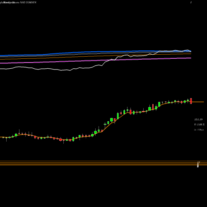Click the white volume bars near bottom right

tap(198, 164)
